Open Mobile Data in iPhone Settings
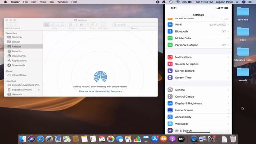The image size is (256, 144). (198, 38)
